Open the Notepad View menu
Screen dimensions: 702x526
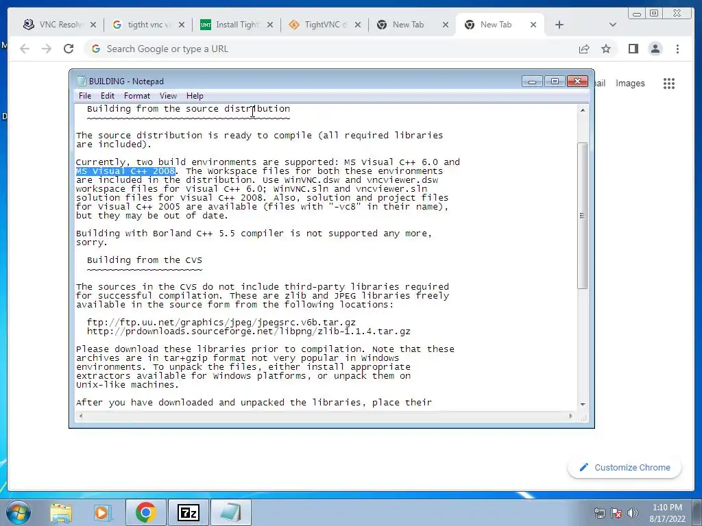[x=169, y=96]
